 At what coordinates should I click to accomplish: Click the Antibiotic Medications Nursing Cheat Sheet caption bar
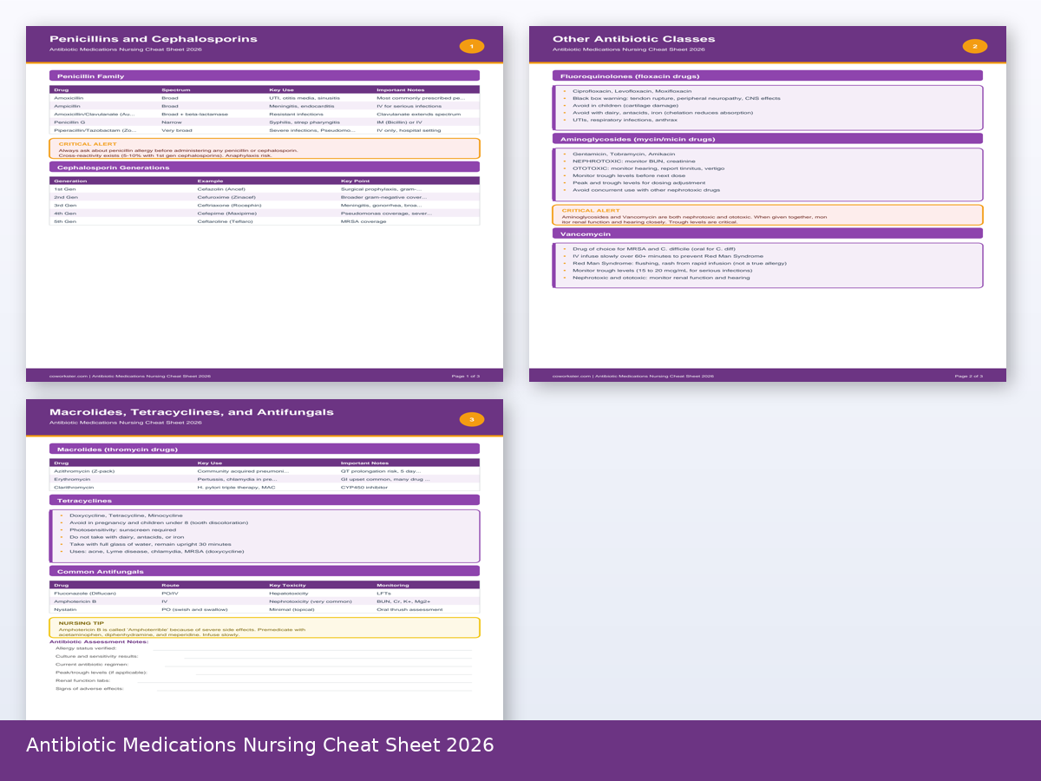(520, 745)
